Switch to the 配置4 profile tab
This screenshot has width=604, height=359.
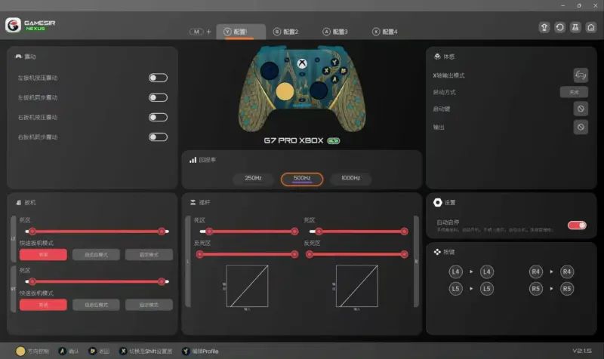(385, 32)
